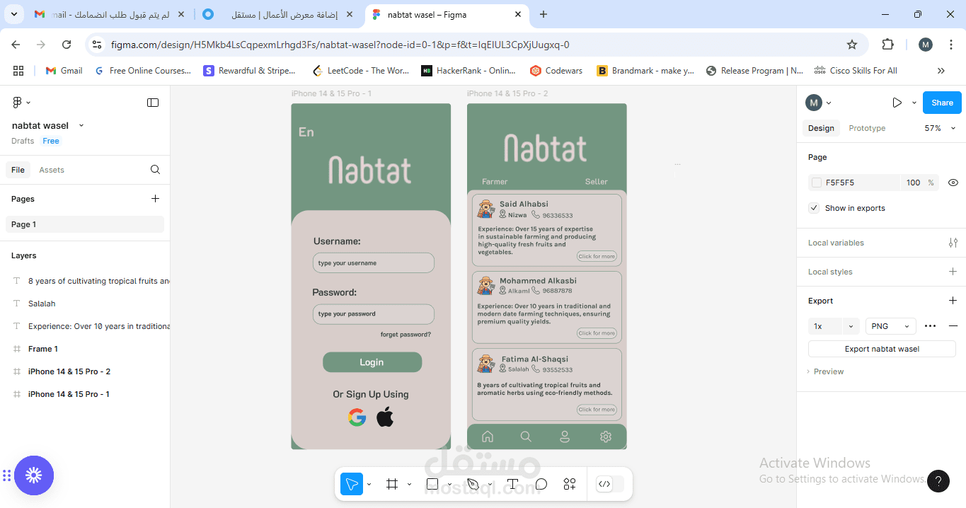Select the Pen tool
The height and width of the screenshot is (508, 966).
coord(473,484)
